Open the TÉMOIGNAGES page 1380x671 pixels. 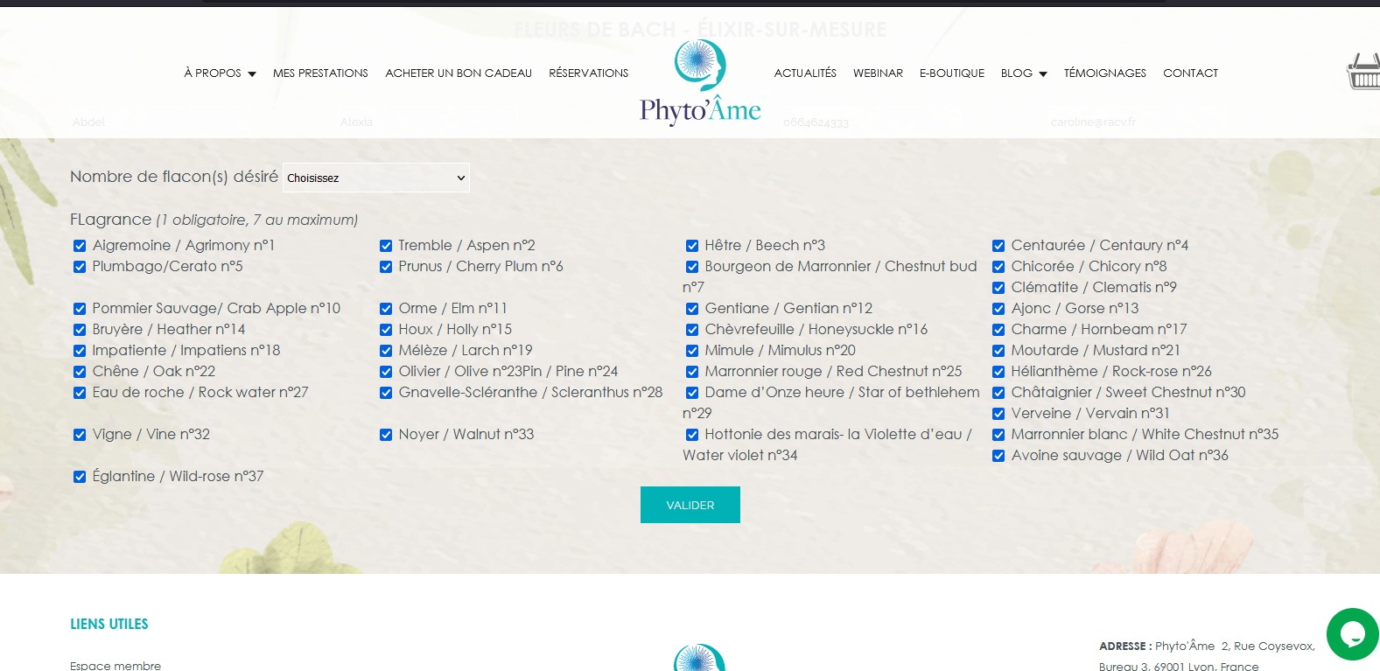click(x=1104, y=73)
